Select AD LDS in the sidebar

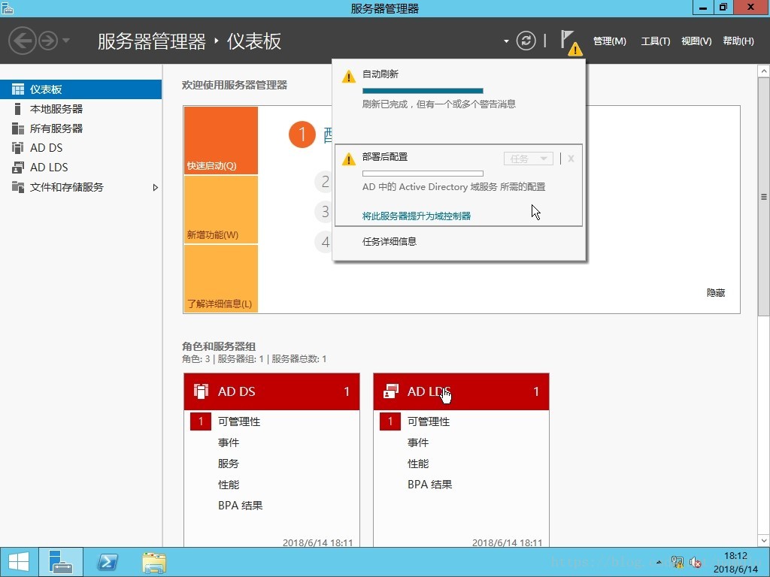coord(81,168)
